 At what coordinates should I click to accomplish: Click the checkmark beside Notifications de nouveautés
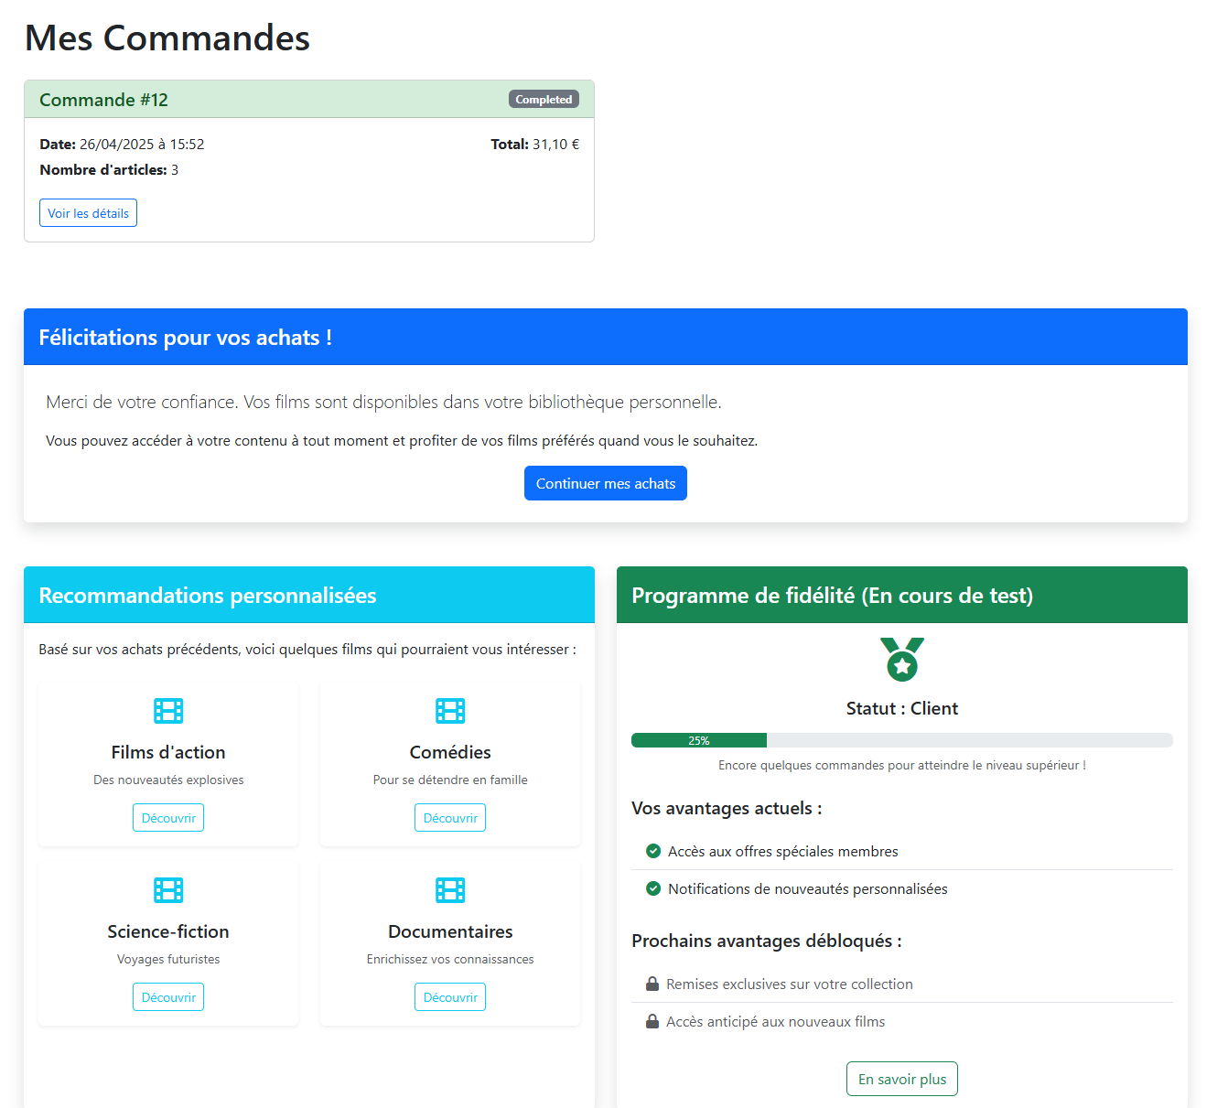click(x=652, y=888)
